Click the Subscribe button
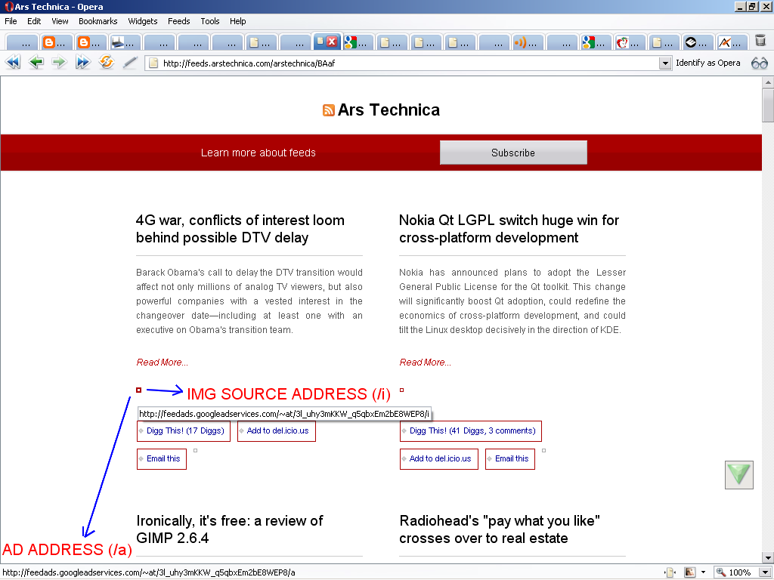Image resolution: width=774 pixels, height=580 pixels. (x=513, y=153)
